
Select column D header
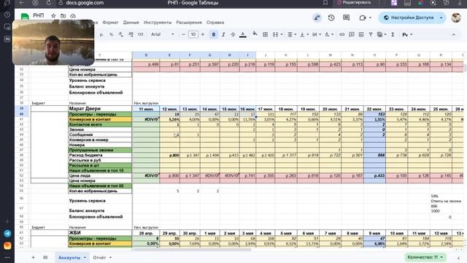coord(146,55)
